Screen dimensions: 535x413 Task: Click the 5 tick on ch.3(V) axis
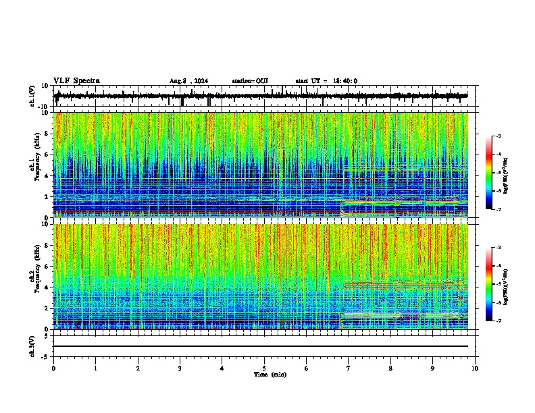pos(47,336)
